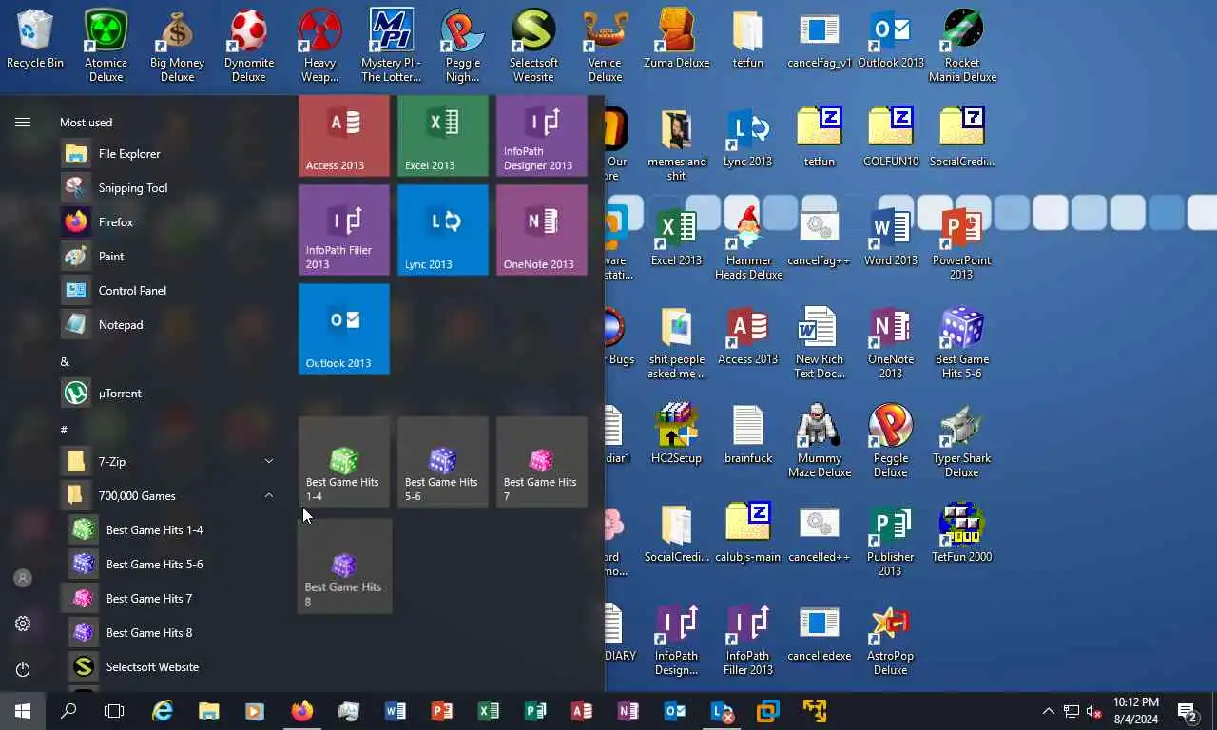Select Recycle Bin on the desktop

[35, 40]
